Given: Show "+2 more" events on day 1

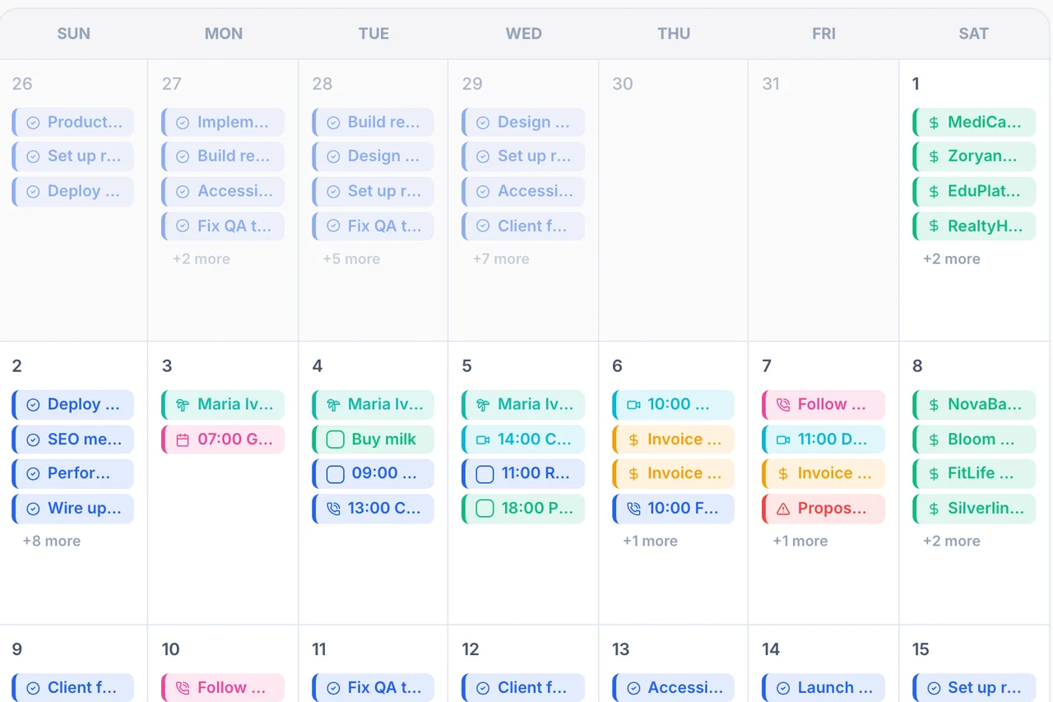Looking at the screenshot, I should point(952,259).
